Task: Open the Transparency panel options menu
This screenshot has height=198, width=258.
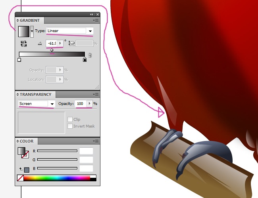Action: point(96,94)
